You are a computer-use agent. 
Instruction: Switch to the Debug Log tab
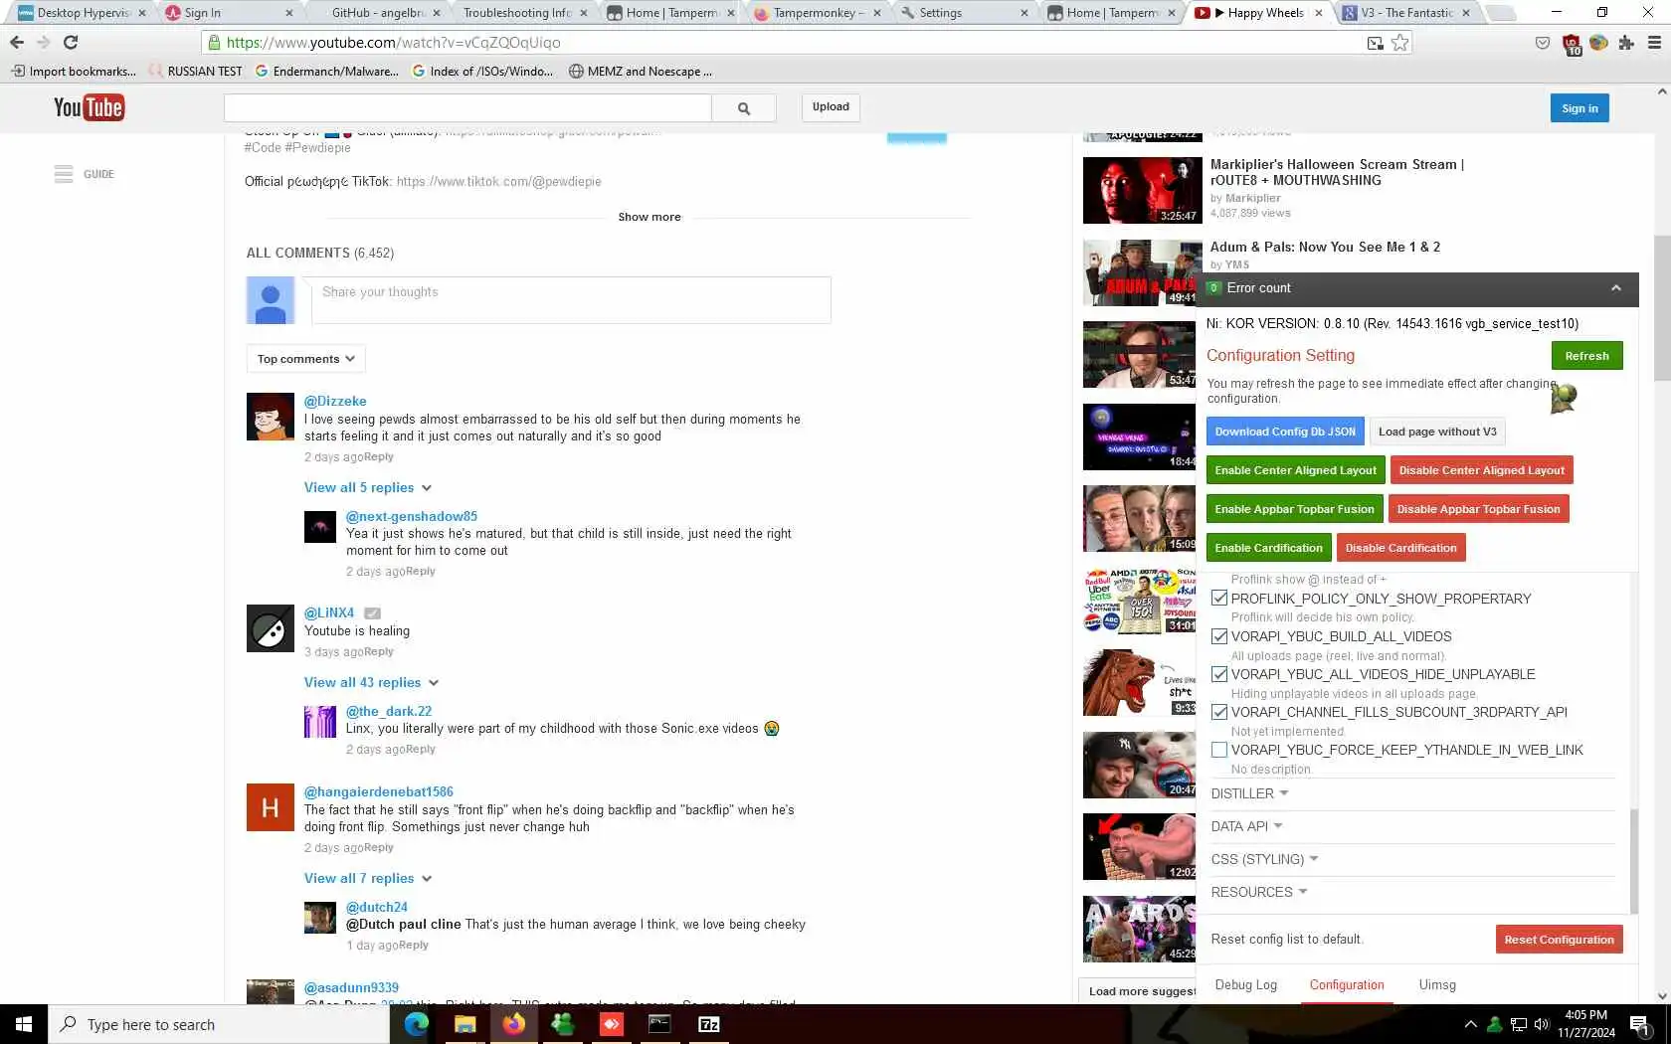pyautogui.click(x=1245, y=985)
